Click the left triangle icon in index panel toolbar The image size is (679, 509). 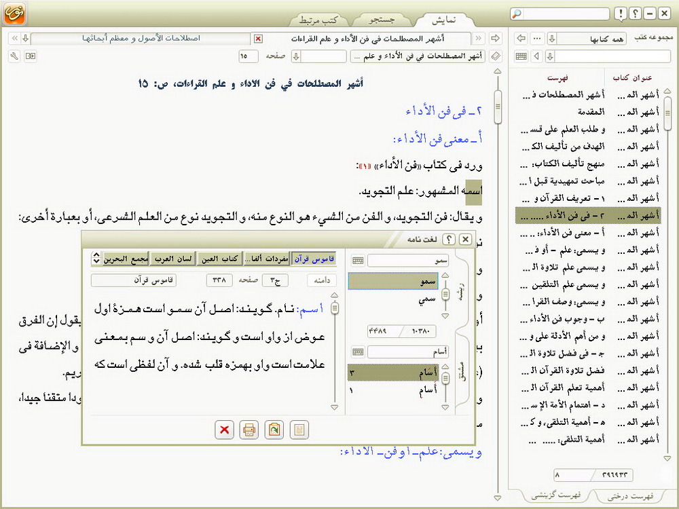click(537, 56)
